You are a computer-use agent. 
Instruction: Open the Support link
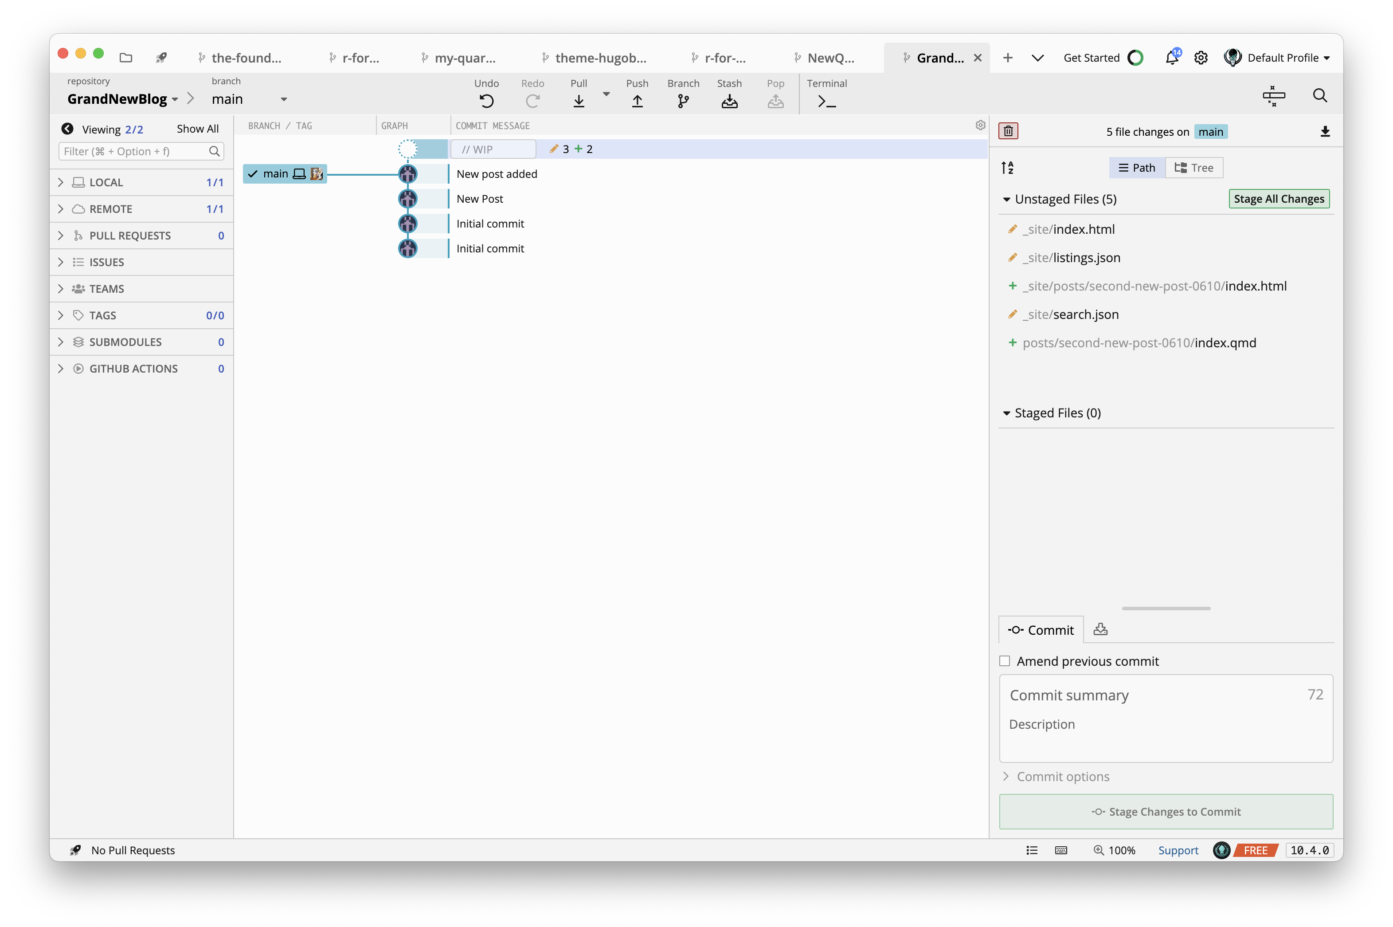pos(1178,850)
